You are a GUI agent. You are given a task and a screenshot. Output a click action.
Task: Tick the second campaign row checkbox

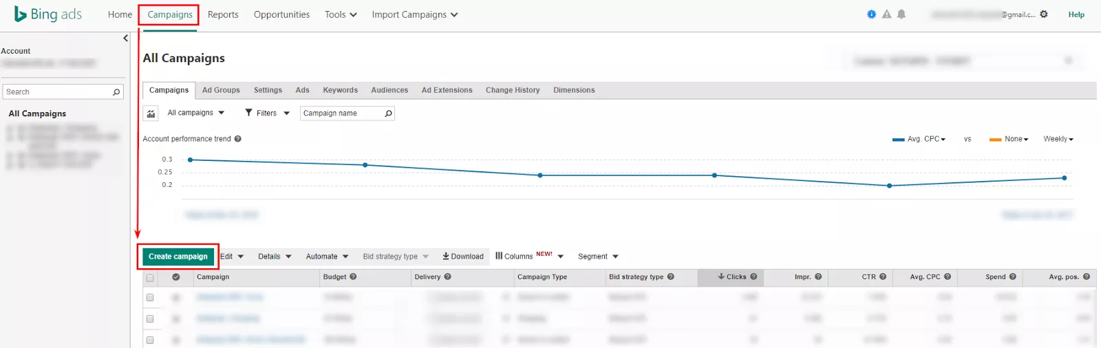(150, 319)
